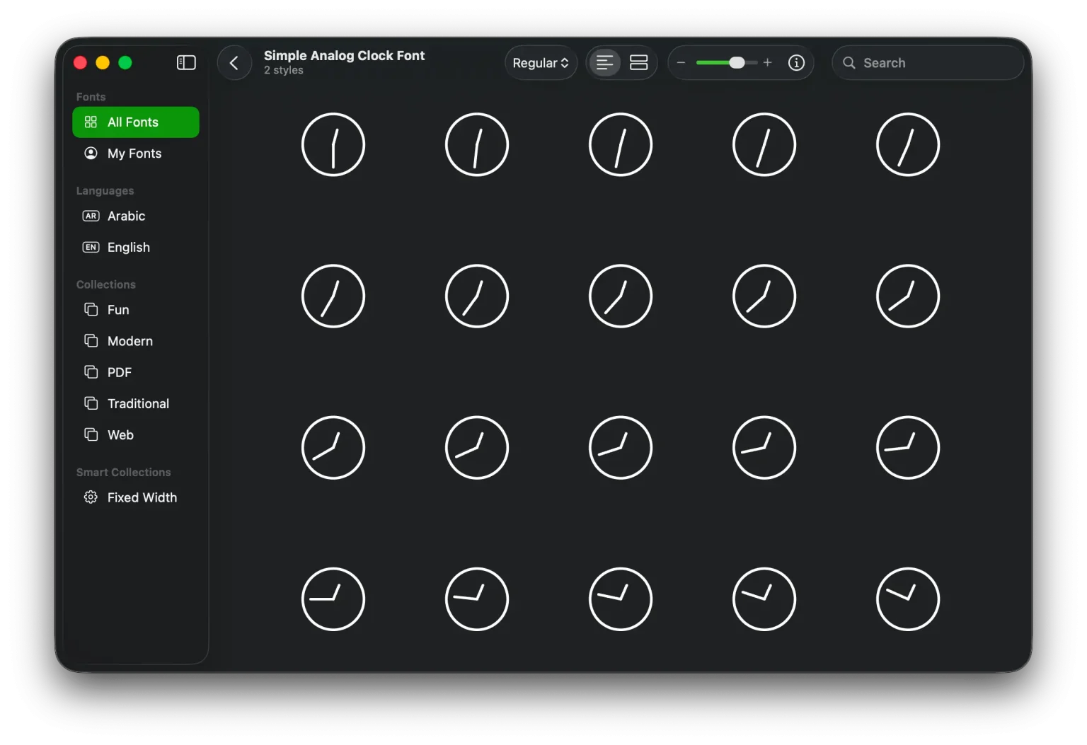Filter fonts by Arabic language
The width and height of the screenshot is (1087, 745).
(126, 216)
